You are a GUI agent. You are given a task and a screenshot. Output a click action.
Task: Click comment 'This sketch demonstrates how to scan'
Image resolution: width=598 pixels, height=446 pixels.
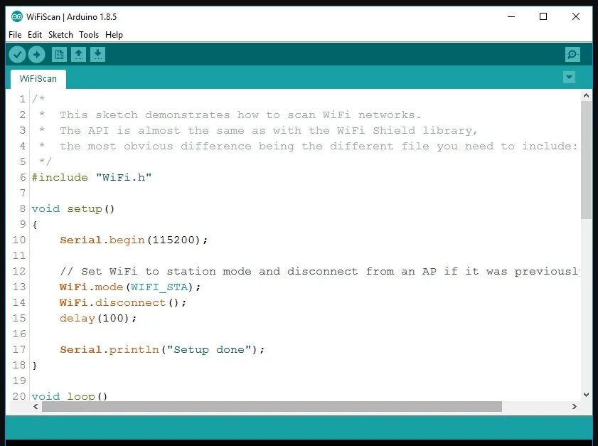pyautogui.click(x=240, y=115)
